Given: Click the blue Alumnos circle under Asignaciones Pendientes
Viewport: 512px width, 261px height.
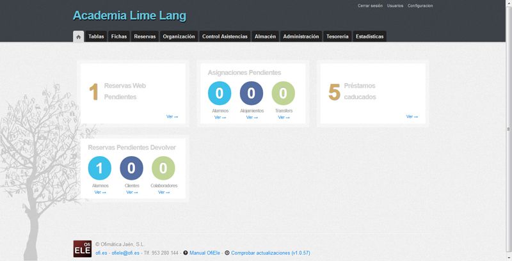Looking at the screenshot, I should pyautogui.click(x=220, y=93).
